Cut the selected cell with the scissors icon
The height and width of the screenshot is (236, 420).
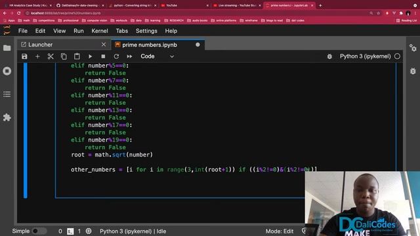(51, 56)
